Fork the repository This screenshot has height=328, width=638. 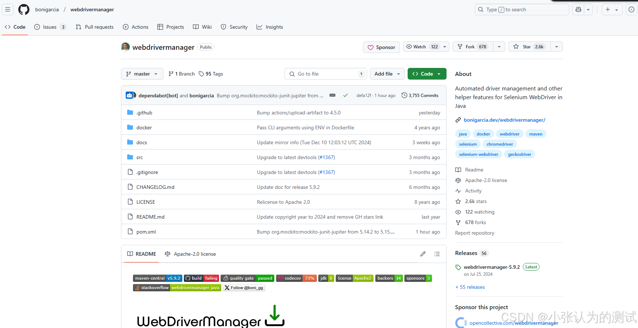473,47
